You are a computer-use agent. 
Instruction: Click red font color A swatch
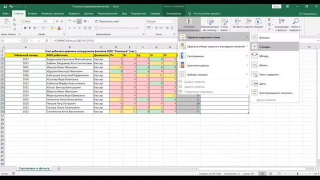(59, 28)
